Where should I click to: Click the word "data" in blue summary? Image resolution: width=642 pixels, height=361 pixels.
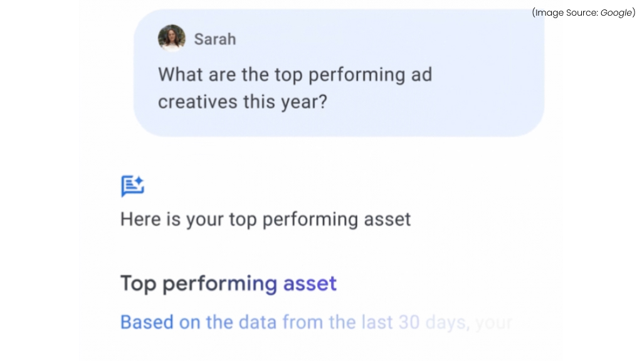(258, 322)
